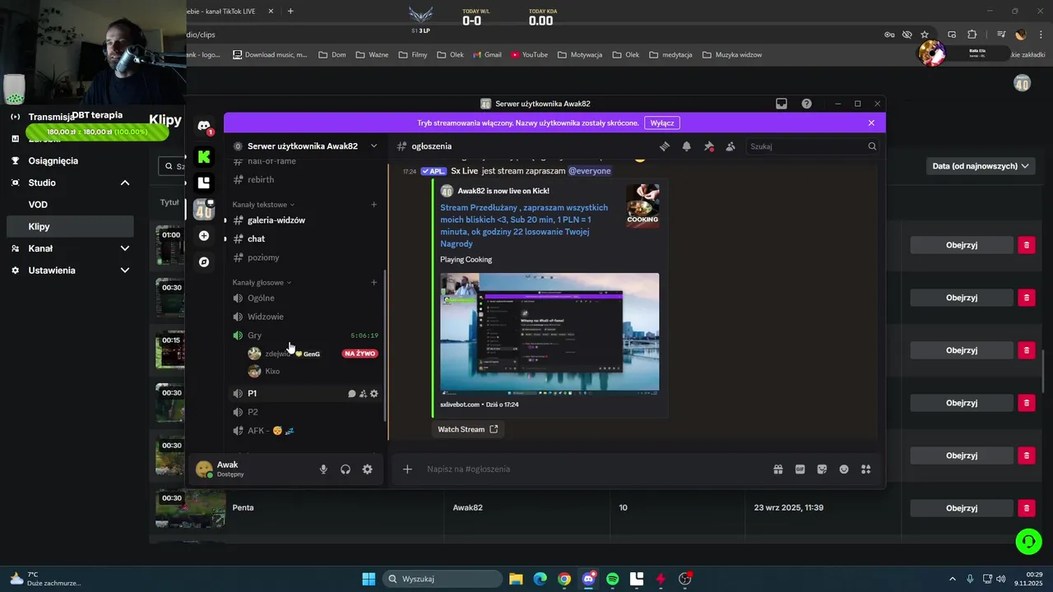Open sticker picker in message bar
1053x592 pixels.
(x=822, y=469)
